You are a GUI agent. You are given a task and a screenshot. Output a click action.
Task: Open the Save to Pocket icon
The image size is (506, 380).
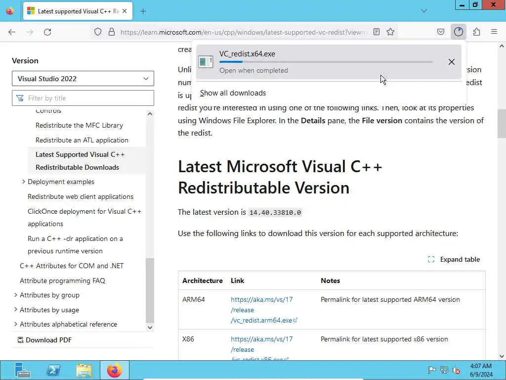click(440, 32)
